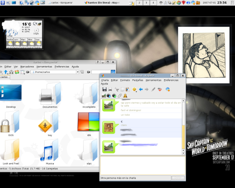Click the Konqueror search field
235x188 pixels.
pyautogui.click(x=101, y=72)
